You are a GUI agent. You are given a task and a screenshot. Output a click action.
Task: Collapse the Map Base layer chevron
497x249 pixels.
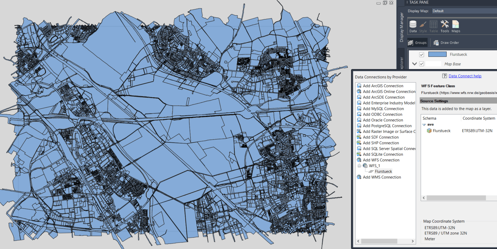414,64
